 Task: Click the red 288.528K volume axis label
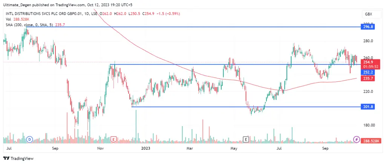[x=371, y=141]
